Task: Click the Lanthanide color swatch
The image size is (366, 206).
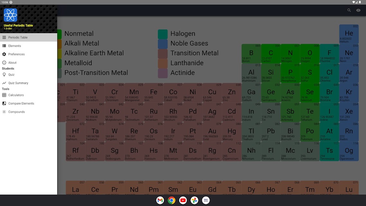Action: pos(163,63)
